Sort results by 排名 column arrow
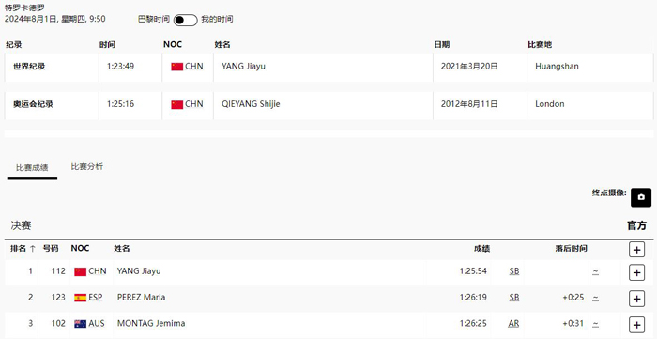The width and height of the screenshot is (657, 339). tap(32, 249)
